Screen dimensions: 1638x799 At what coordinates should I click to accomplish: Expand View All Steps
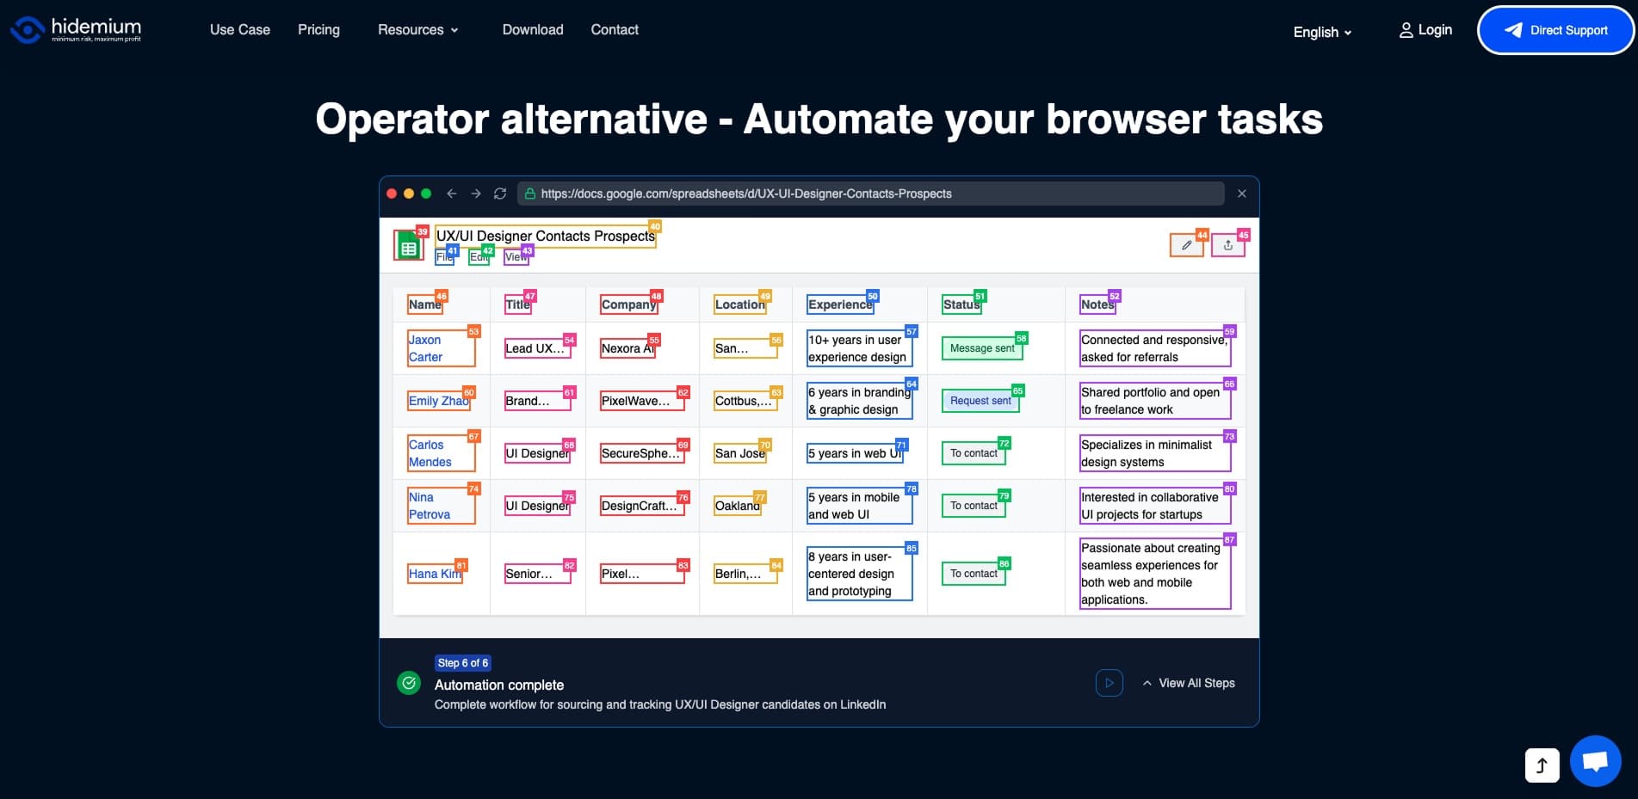pos(1189,683)
